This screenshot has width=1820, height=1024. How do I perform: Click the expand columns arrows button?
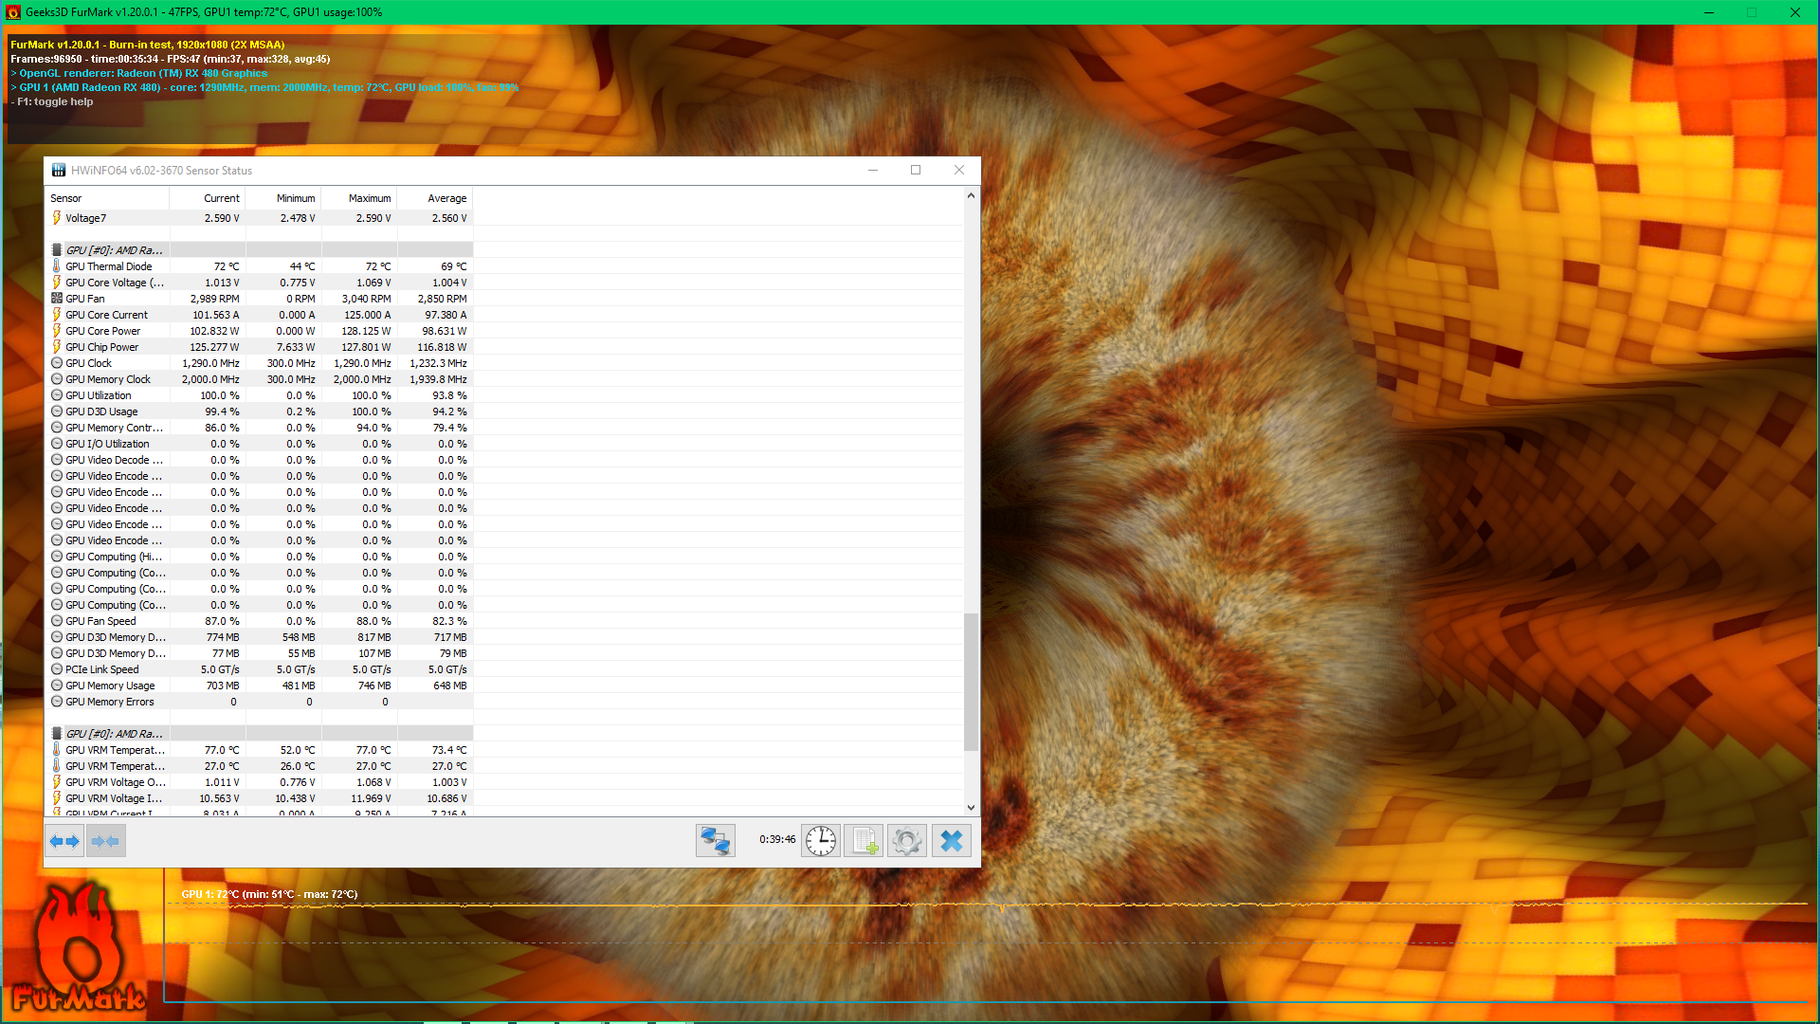[x=64, y=841]
